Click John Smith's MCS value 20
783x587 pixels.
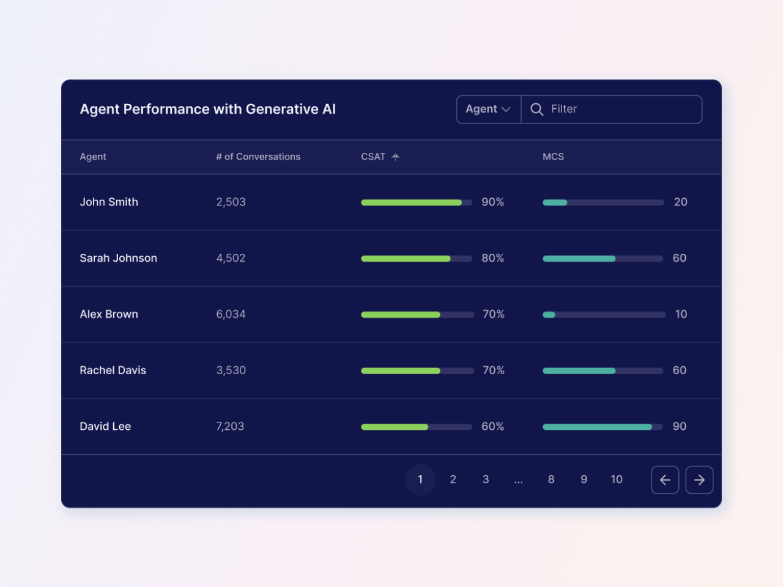[681, 202]
